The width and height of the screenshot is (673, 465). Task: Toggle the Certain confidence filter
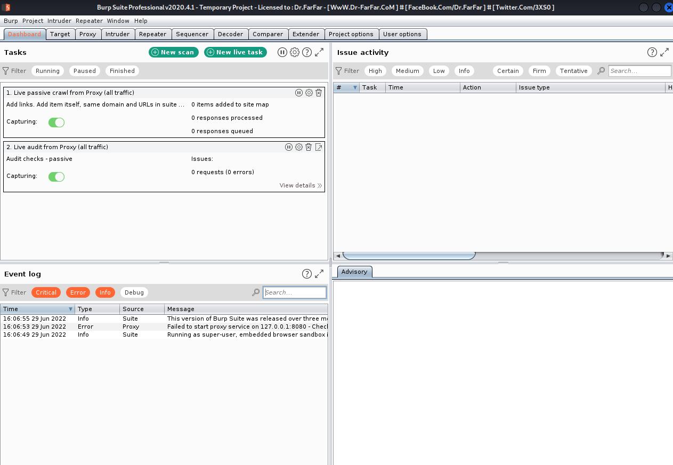tap(508, 71)
